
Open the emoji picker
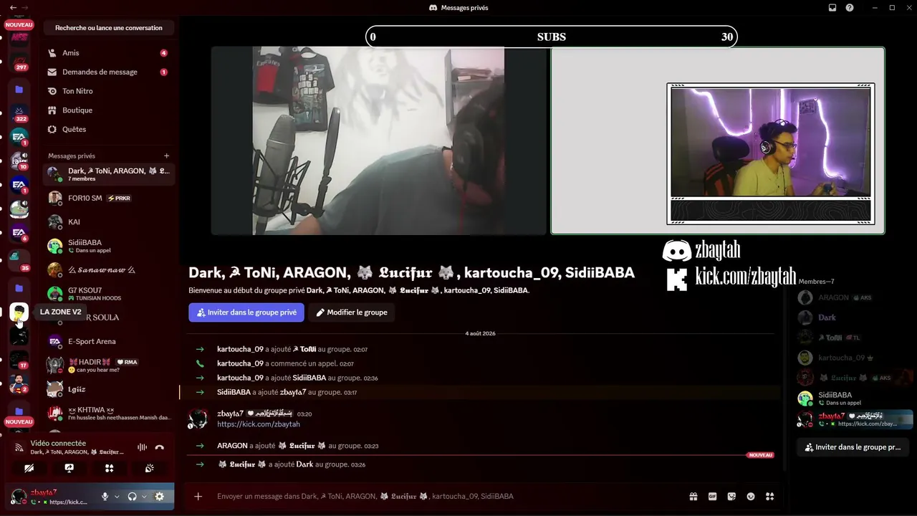pos(751,496)
